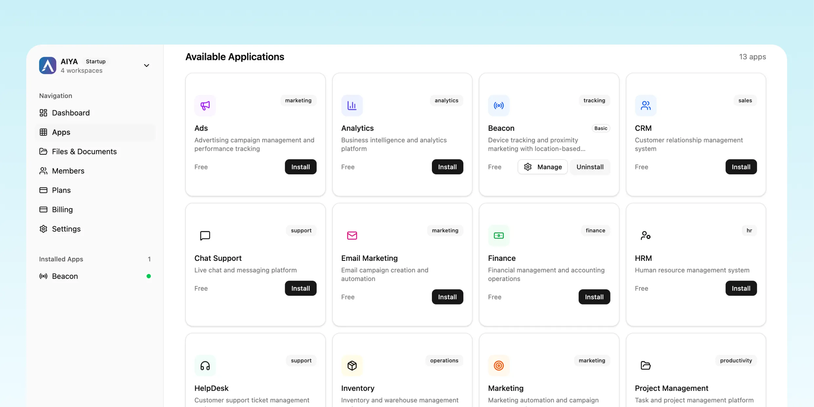Click Beacon's green status indicator

click(148, 276)
